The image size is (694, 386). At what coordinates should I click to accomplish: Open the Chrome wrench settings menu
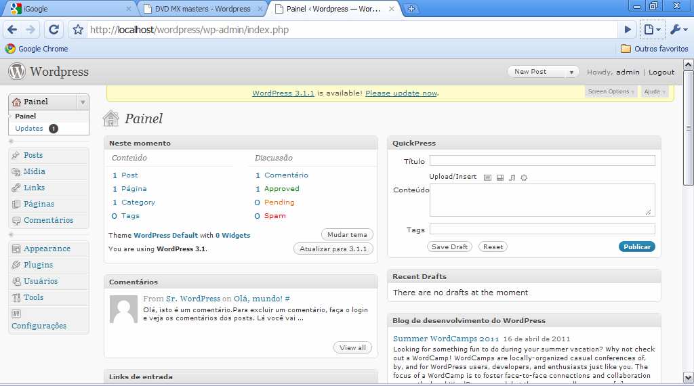pos(679,30)
